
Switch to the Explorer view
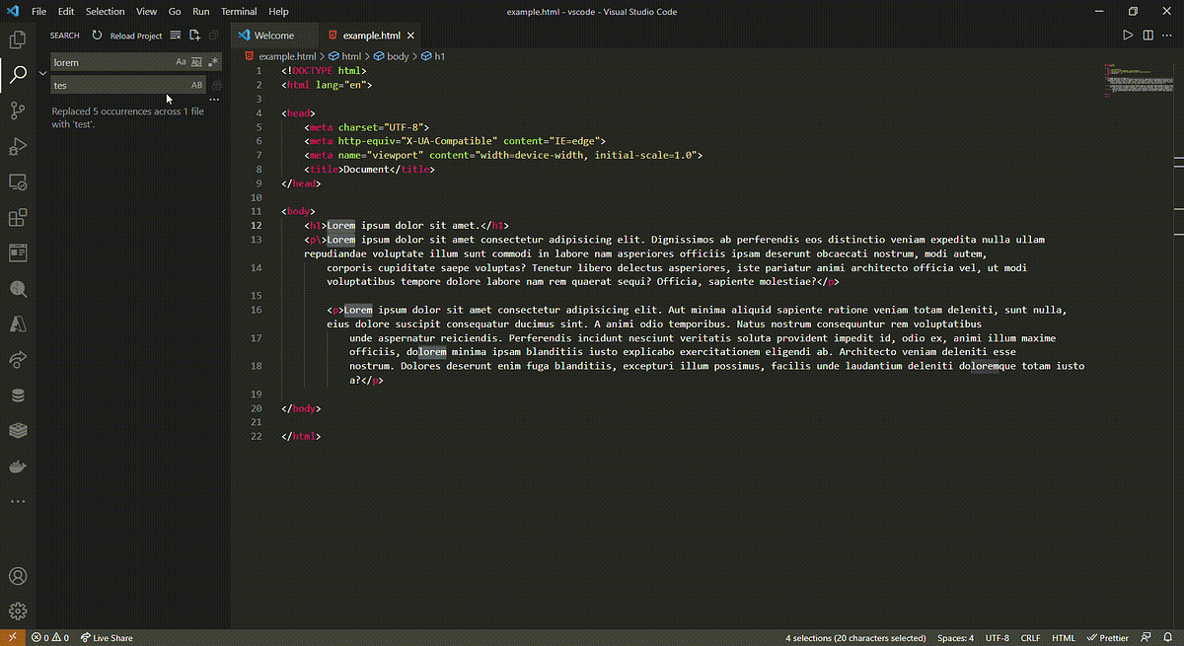(17, 38)
